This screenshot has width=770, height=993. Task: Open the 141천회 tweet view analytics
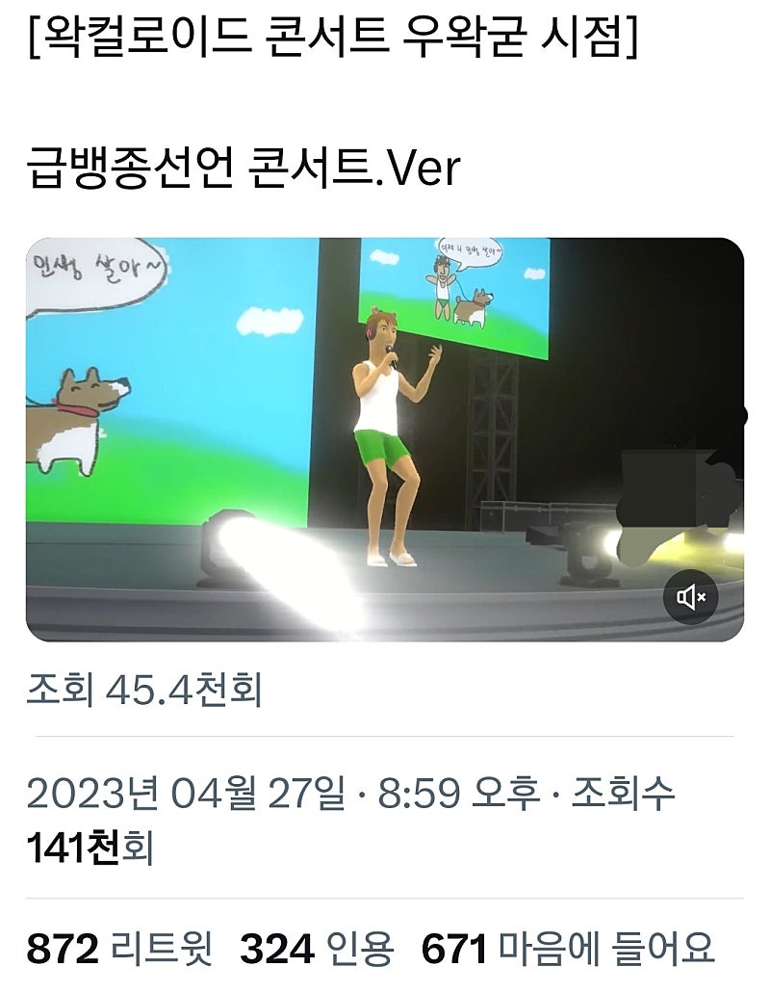pos(90,848)
